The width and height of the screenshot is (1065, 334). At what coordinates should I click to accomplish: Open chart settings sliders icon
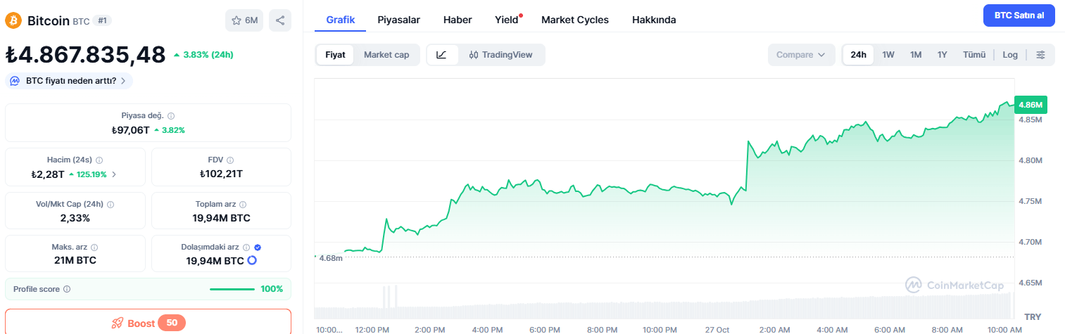(x=1041, y=55)
